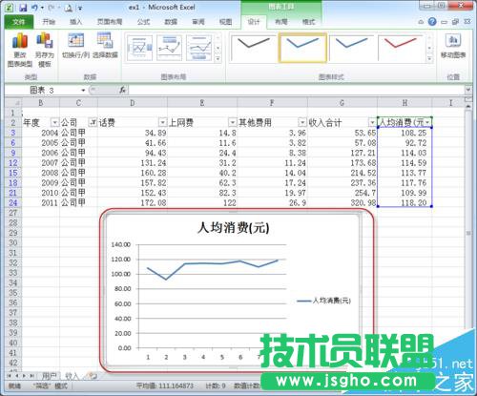Open the undo history dropdown arrow
The width and height of the screenshot is (477, 396).
click(42, 8)
